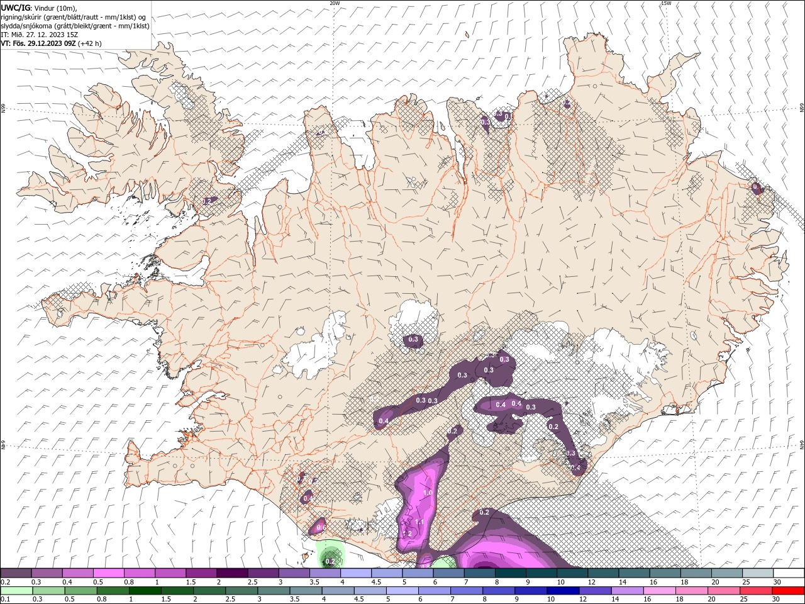This screenshot has height=604, width=805.
Task: Pick the upper scale swatch between 0.2 and 0.3
Action: point(16,573)
